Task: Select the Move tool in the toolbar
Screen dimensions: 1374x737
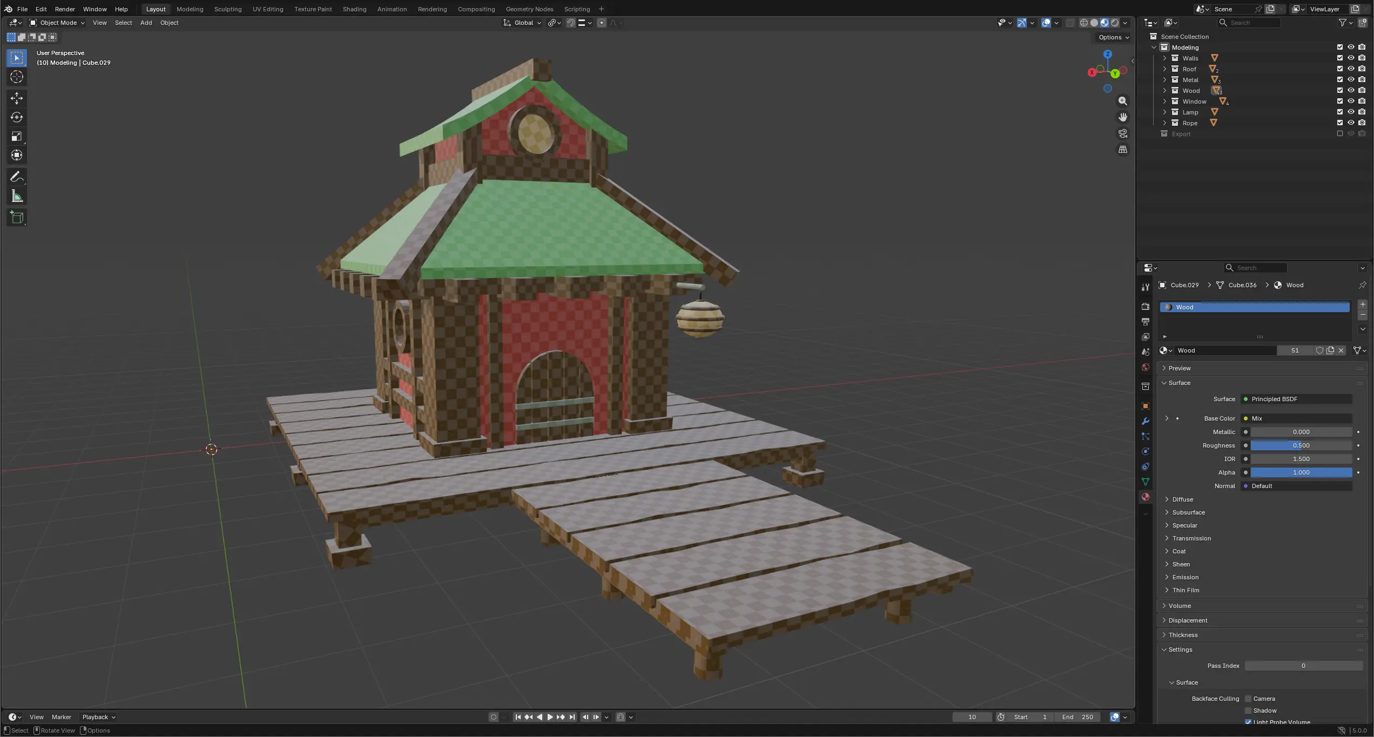Action: (17, 98)
